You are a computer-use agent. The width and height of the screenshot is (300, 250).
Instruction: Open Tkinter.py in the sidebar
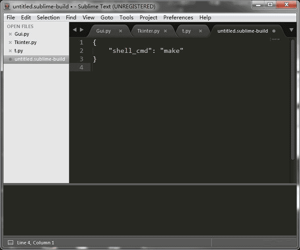click(25, 42)
